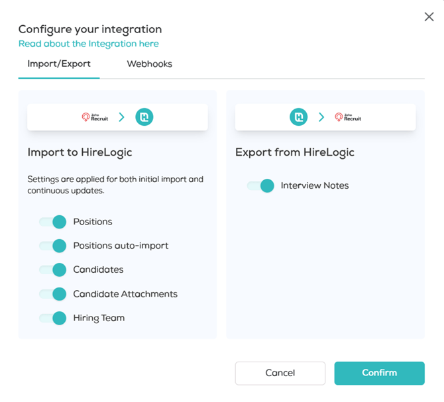Open the 'Read about the Integration here' link
The height and width of the screenshot is (402, 444).
pyautogui.click(x=88, y=44)
